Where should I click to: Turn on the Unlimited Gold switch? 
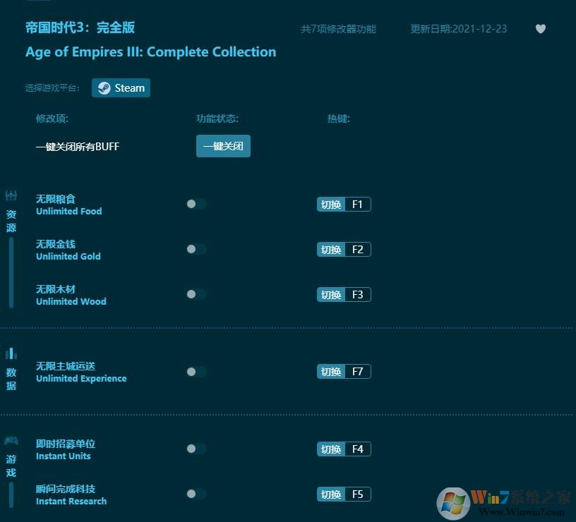[x=196, y=249]
